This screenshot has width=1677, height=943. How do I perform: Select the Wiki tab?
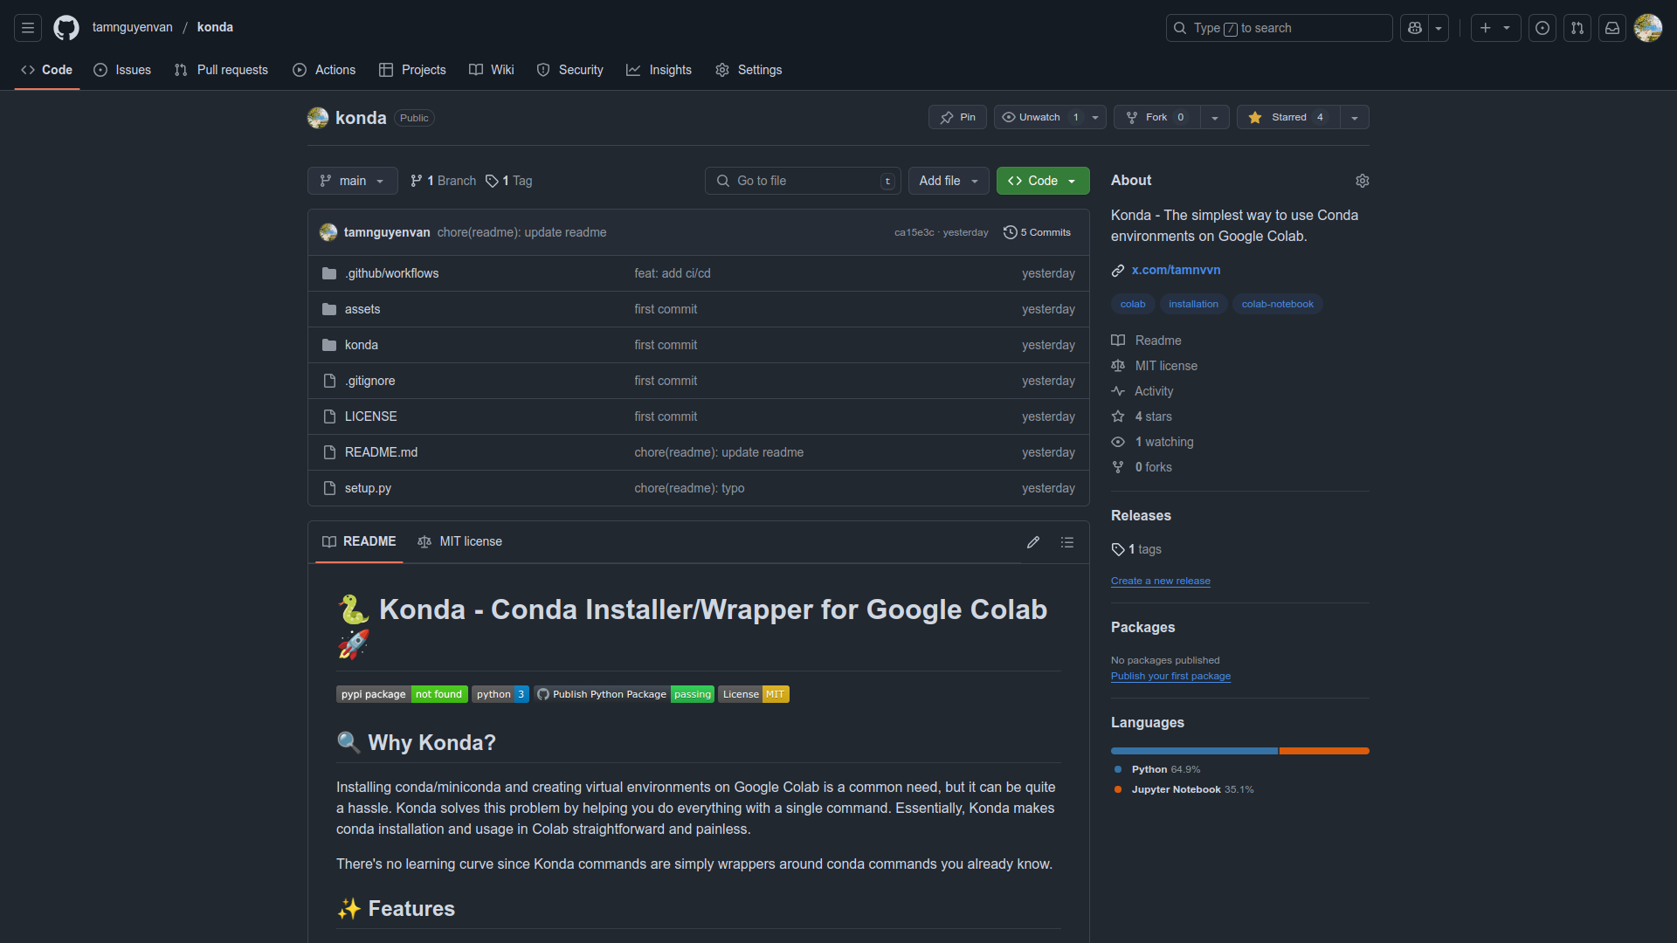pyautogui.click(x=491, y=70)
